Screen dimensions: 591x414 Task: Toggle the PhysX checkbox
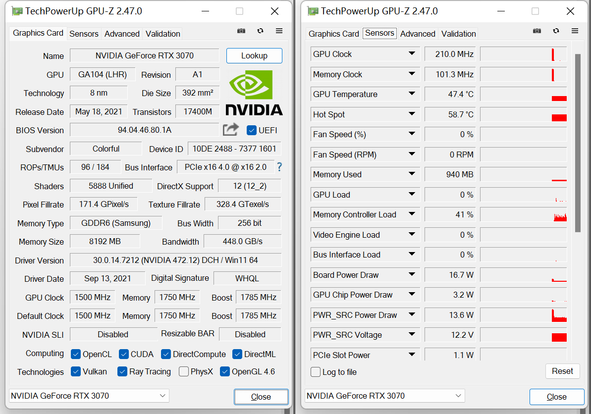coord(184,371)
